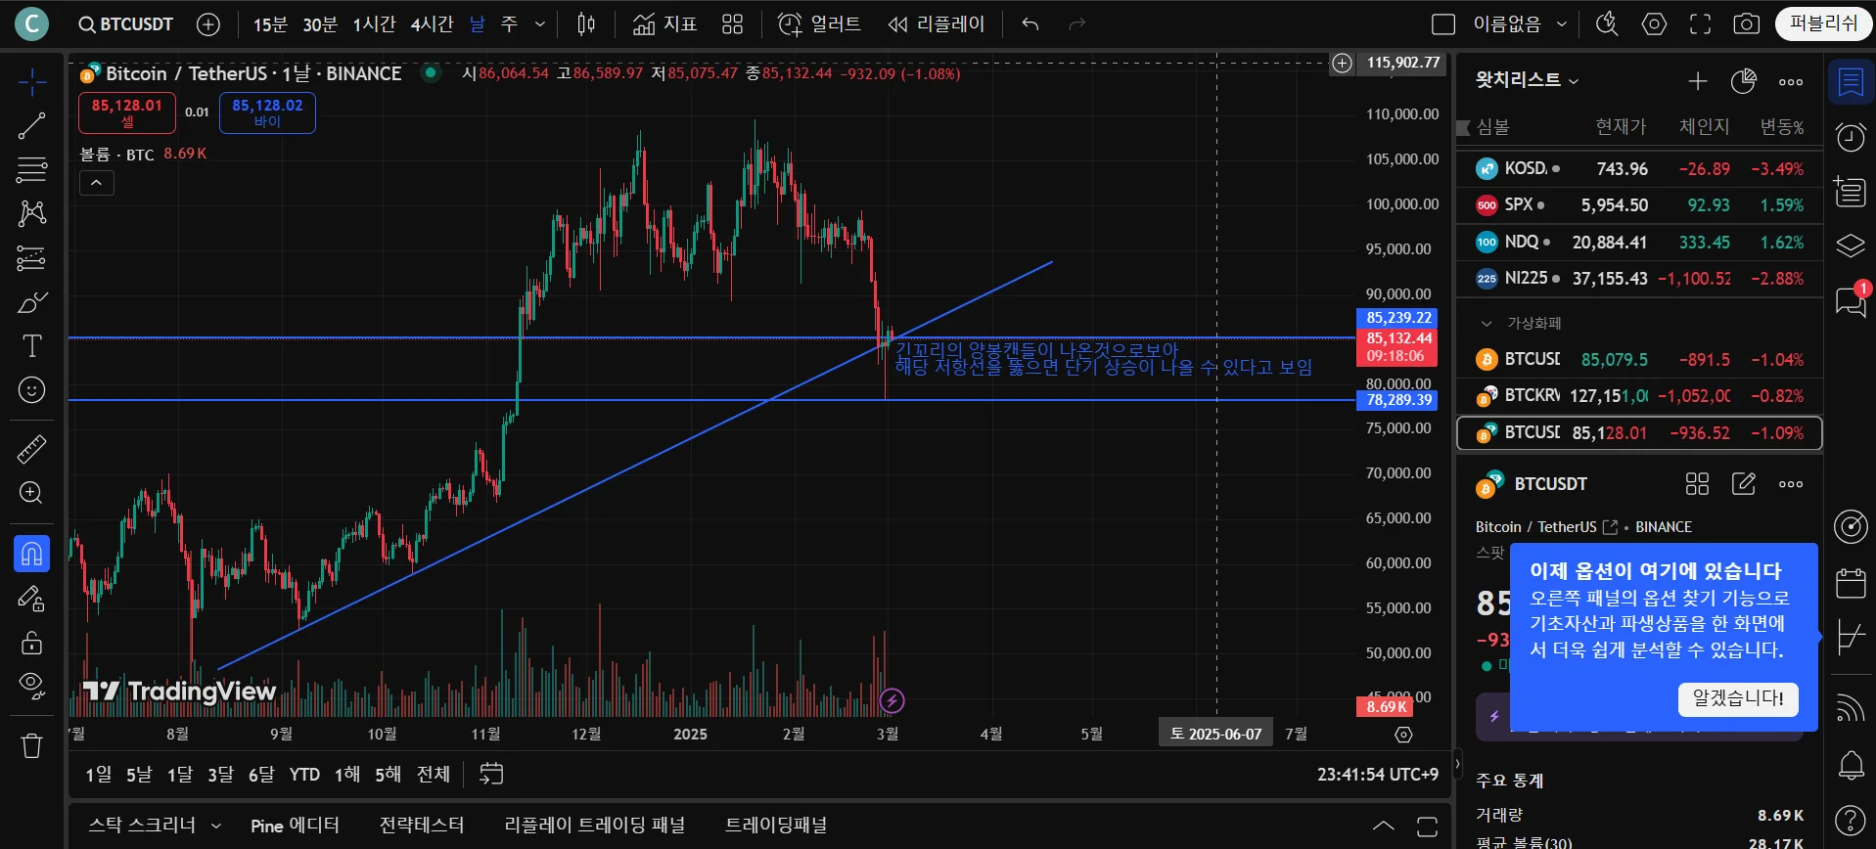Screen dimensions: 1876x849
Task: Take a chart snapshot with camera
Action: click(x=1747, y=24)
